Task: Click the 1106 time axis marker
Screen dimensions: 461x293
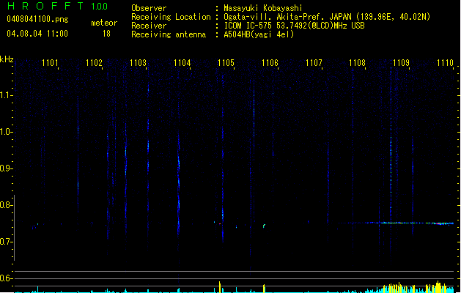Action: pos(270,63)
